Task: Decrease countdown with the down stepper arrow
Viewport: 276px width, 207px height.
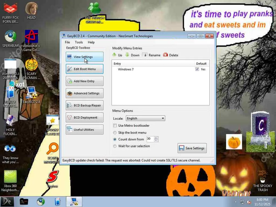Action: 156,140
